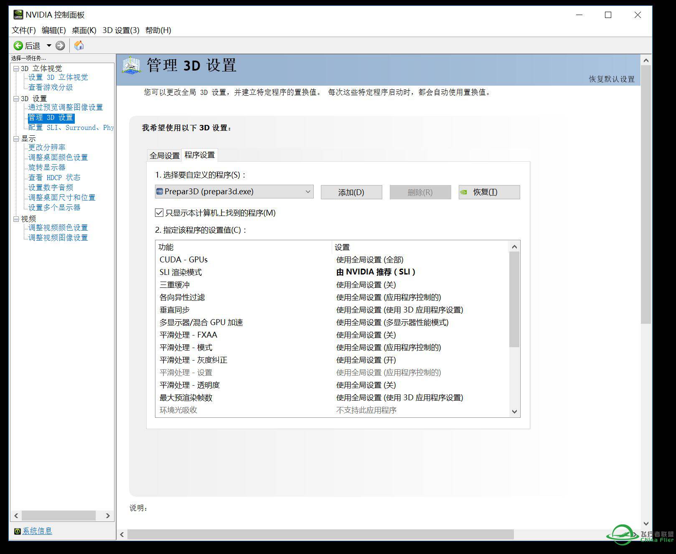Select 管理 3D 设置 in tree
Screen dimensions: 676x554
pyautogui.click(x=51, y=117)
